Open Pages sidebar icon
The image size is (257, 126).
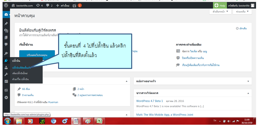point(6,38)
